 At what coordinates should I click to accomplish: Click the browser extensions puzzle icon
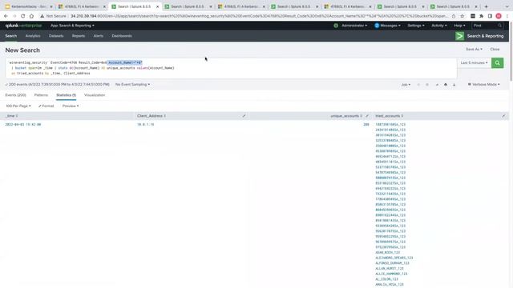point(481,16)
